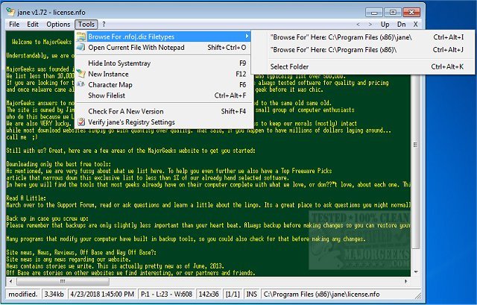This screenshot has width=477, height=305.
Task: Click the X button in menu bar
Action: pyautogui.click(x=415, y=25)
